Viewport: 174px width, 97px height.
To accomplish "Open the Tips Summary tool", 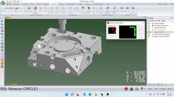I will (35, 10).
